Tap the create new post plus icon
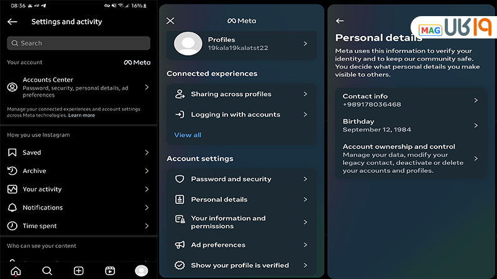This screenshot has width=497, height=279. [x=79, y=270]
